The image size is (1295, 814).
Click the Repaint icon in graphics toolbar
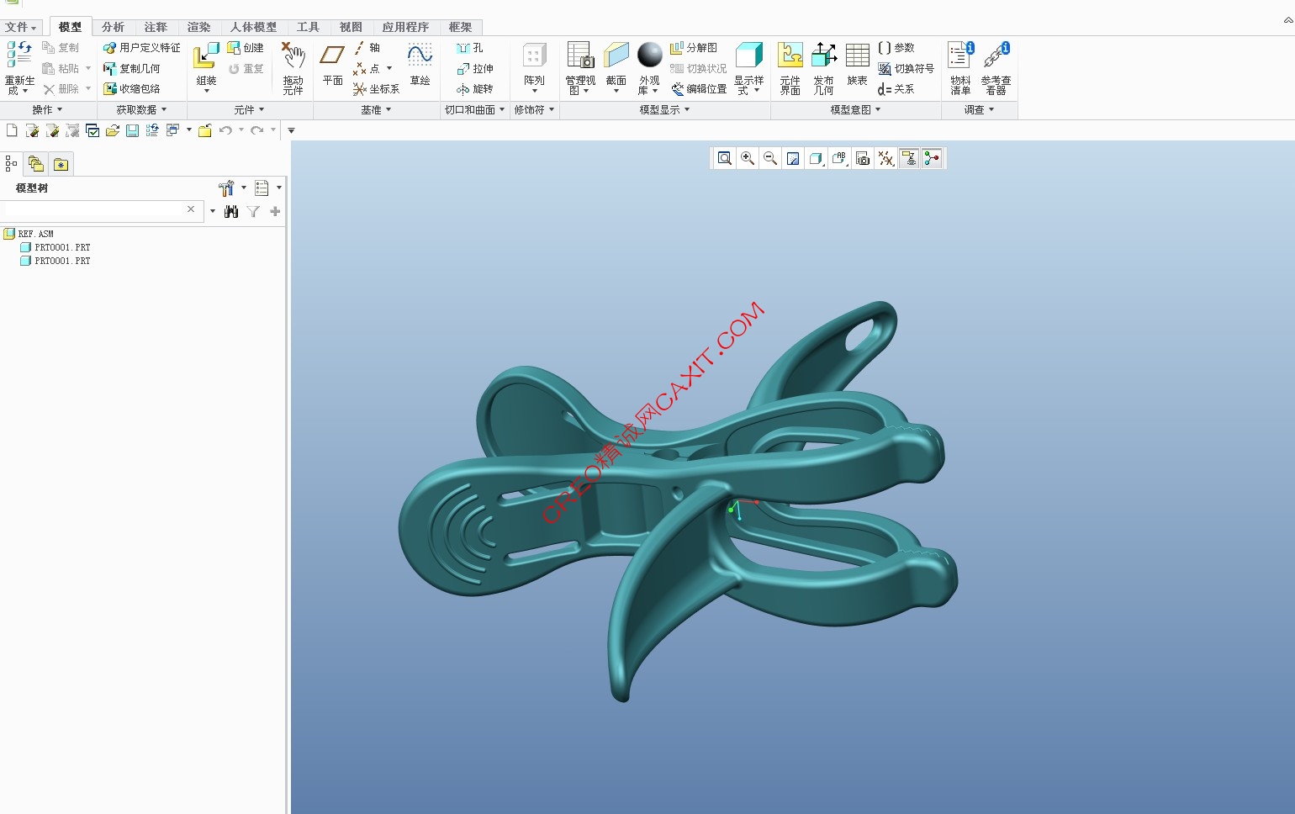click(793, 158)
